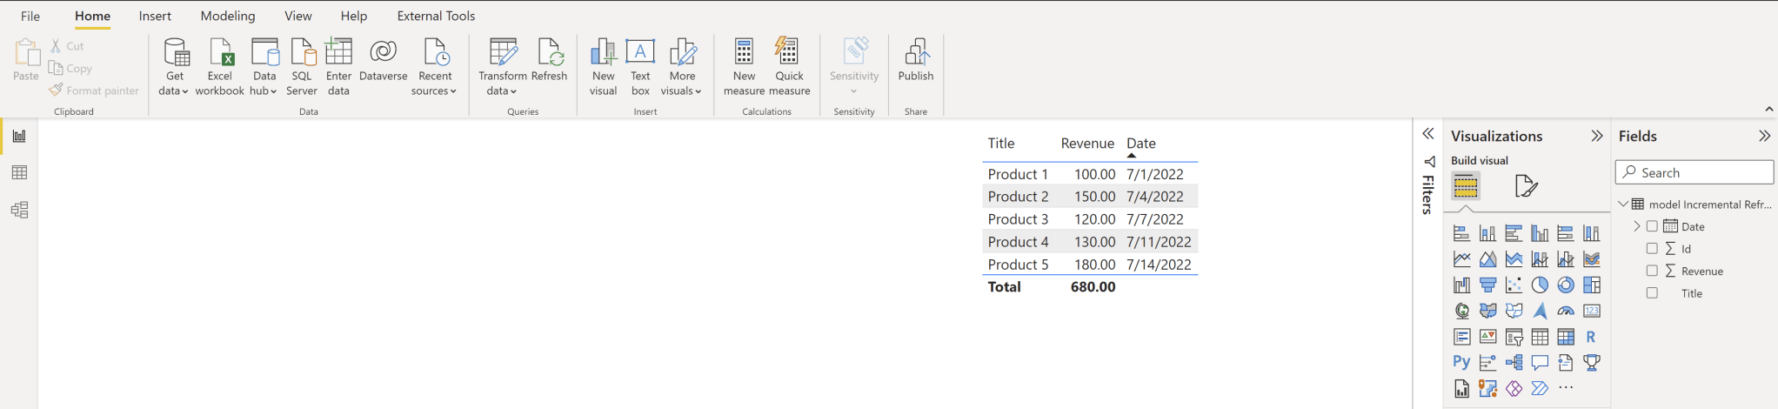This screenshot has height=409, width=1778.
Task: Select the Matrix visual
Action: pyautogui.click(x=1566, y=337)
